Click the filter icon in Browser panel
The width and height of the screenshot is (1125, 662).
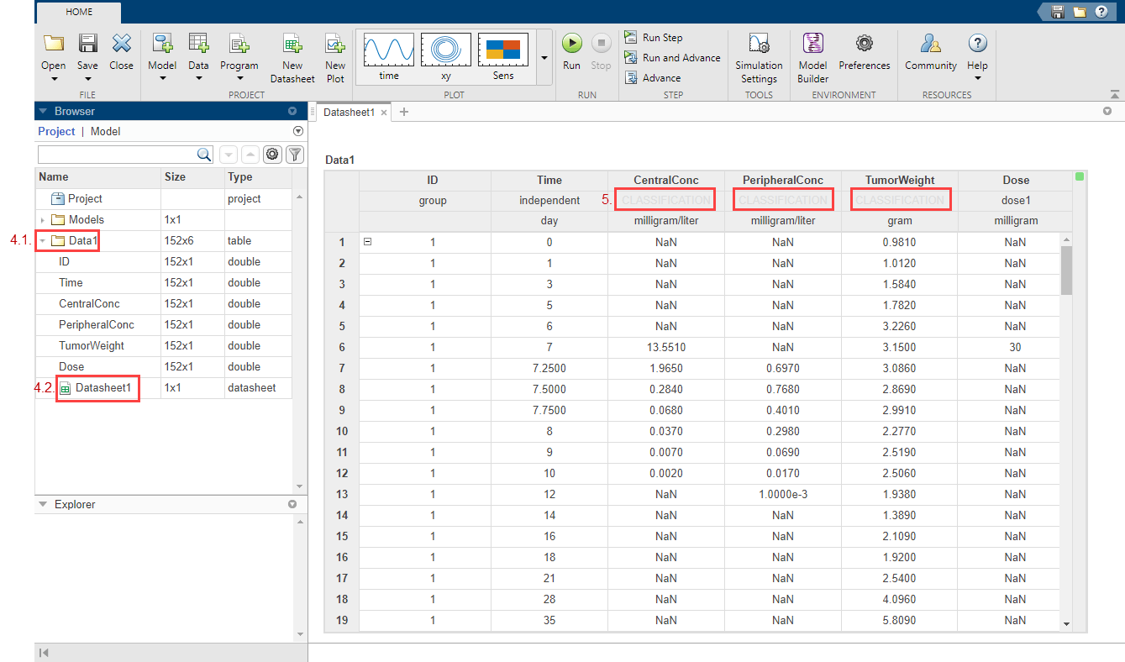pyautogui.click(x=294, y=154)
